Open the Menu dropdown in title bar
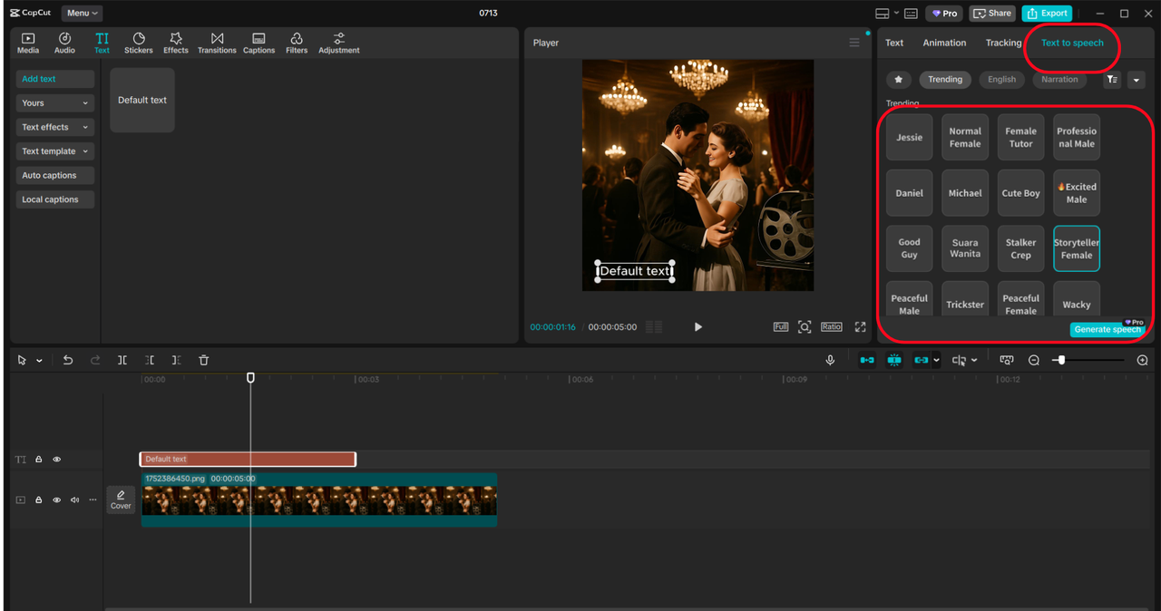The height and width of the screenshot is (611, 1161). pos(82,13)
